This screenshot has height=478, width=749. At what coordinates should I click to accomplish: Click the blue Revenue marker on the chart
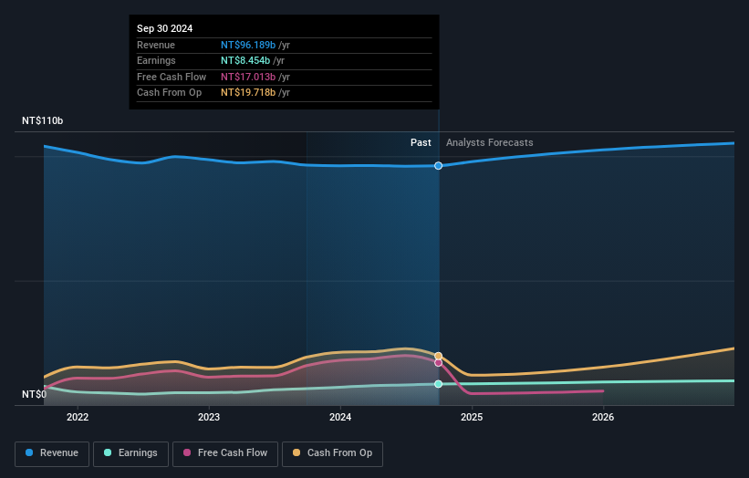pos(438,166)
